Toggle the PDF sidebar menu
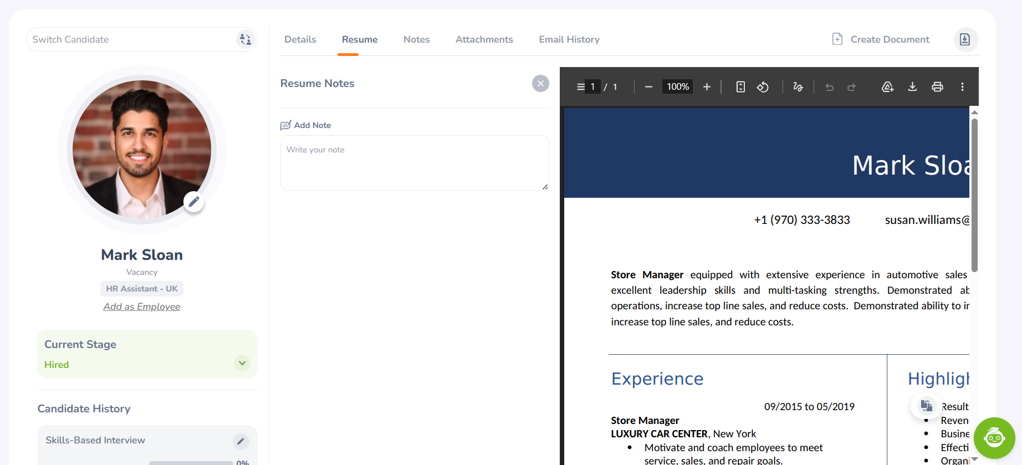The image size is (1022, 465). [x=580, y=86]
